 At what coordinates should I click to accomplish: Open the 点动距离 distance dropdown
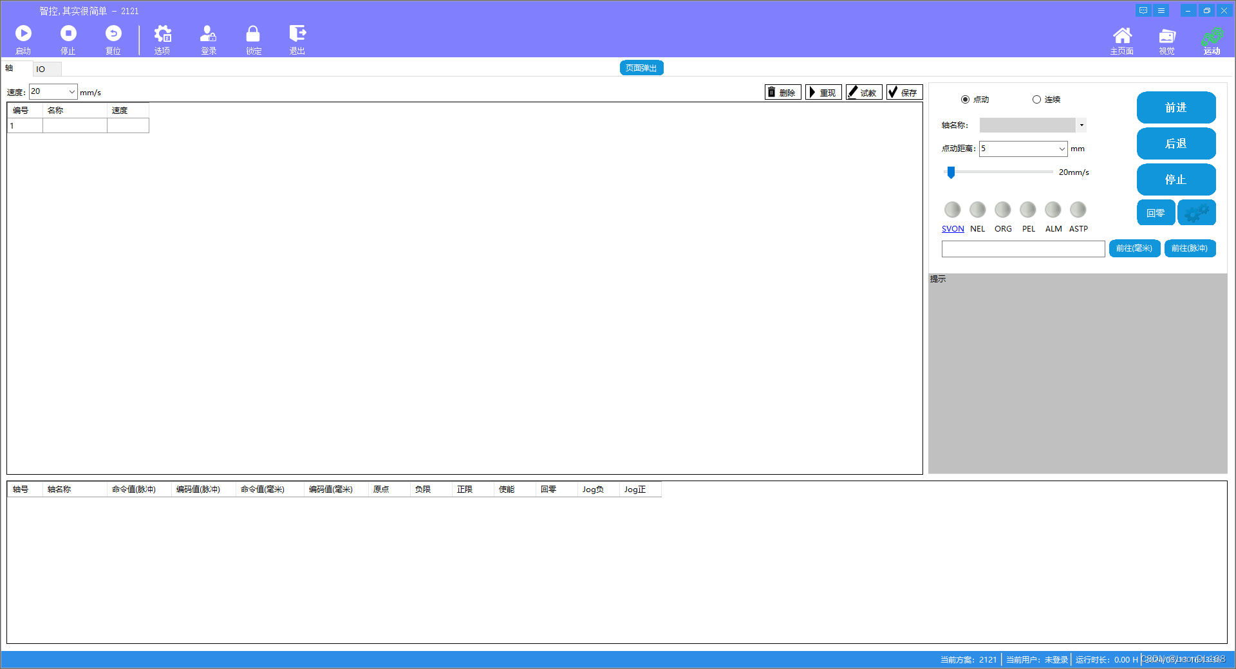(1062, 149)
